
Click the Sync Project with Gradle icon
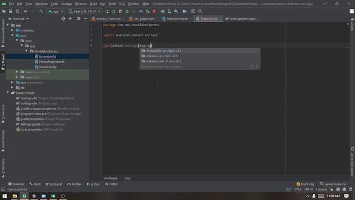tap(163, 11)
